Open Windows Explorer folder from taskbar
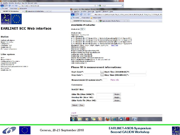Screen dimensions: 180x135 click(80, 119)
